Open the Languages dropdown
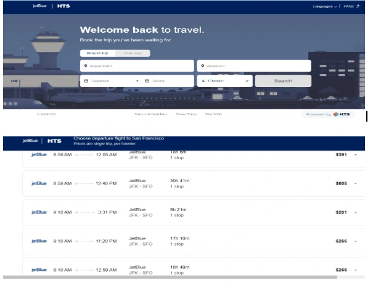 (325, 6)
